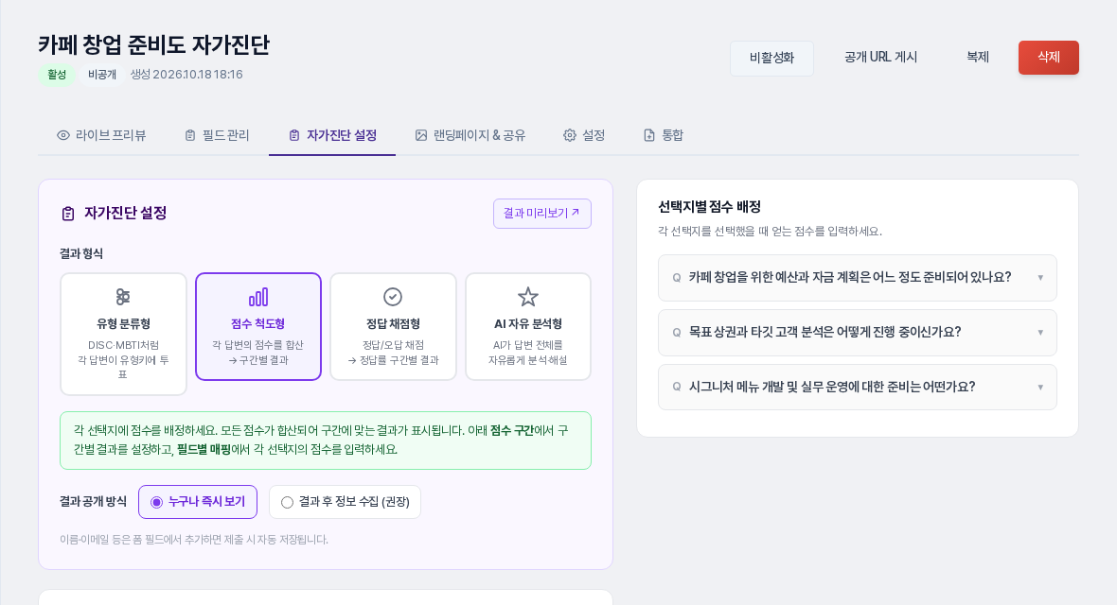The width and height of the screenshot is (1117, 605).
Task: Choose the 점수 척도형 result format card
Action: pyautogui.click(x=258, y=327)
